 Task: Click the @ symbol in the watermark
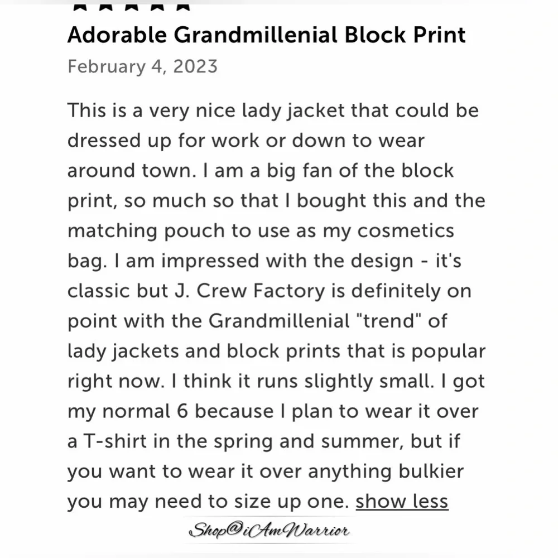[x=234, y=529]
